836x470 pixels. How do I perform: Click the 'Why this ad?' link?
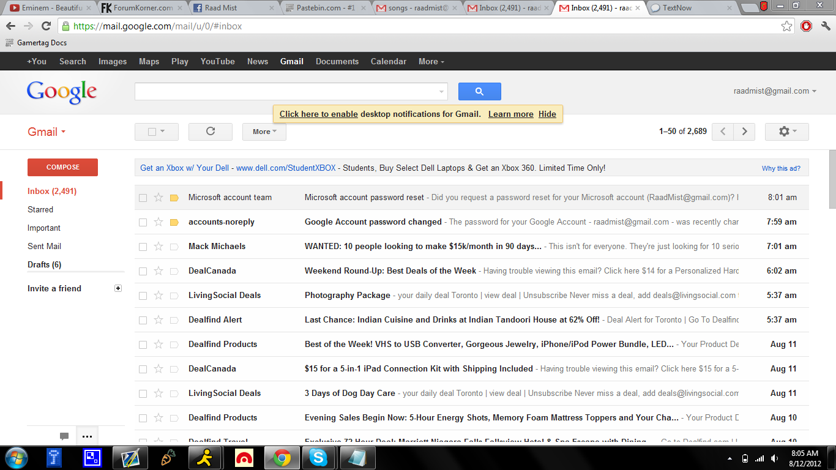pos(781,168)
